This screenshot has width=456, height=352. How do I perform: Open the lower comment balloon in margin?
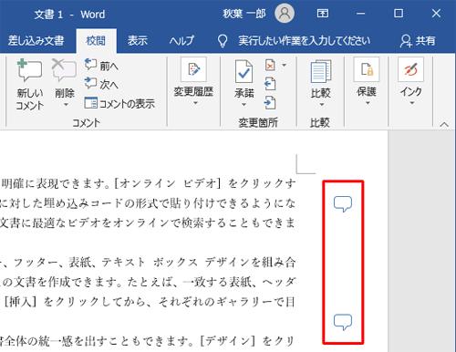coord(343,323)
